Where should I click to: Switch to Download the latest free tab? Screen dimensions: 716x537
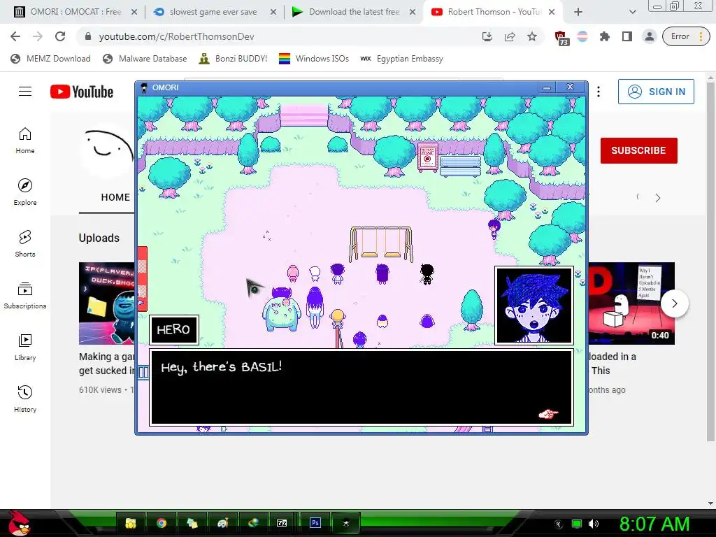click(x=353, y=12)
